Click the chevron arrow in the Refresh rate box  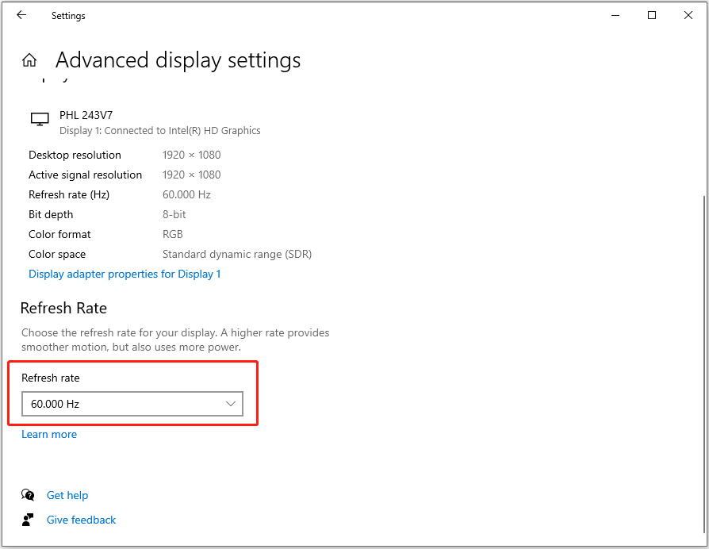tap(231, 404)
